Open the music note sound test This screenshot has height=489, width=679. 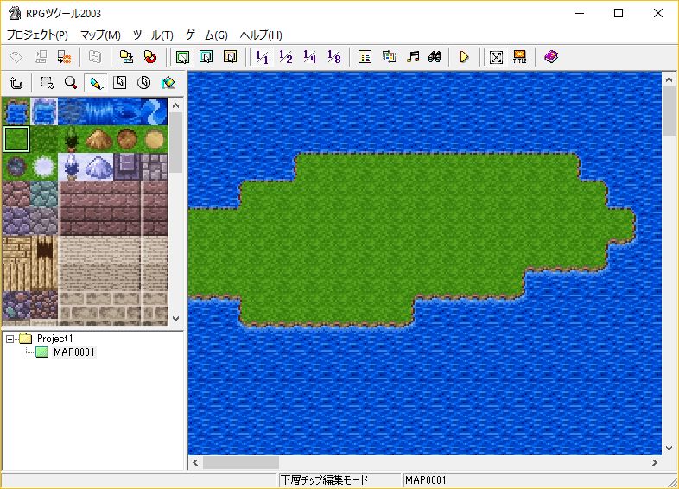click(x=413, y=57)
